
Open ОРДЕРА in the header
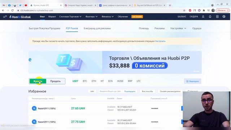click(x=194, y=17)
